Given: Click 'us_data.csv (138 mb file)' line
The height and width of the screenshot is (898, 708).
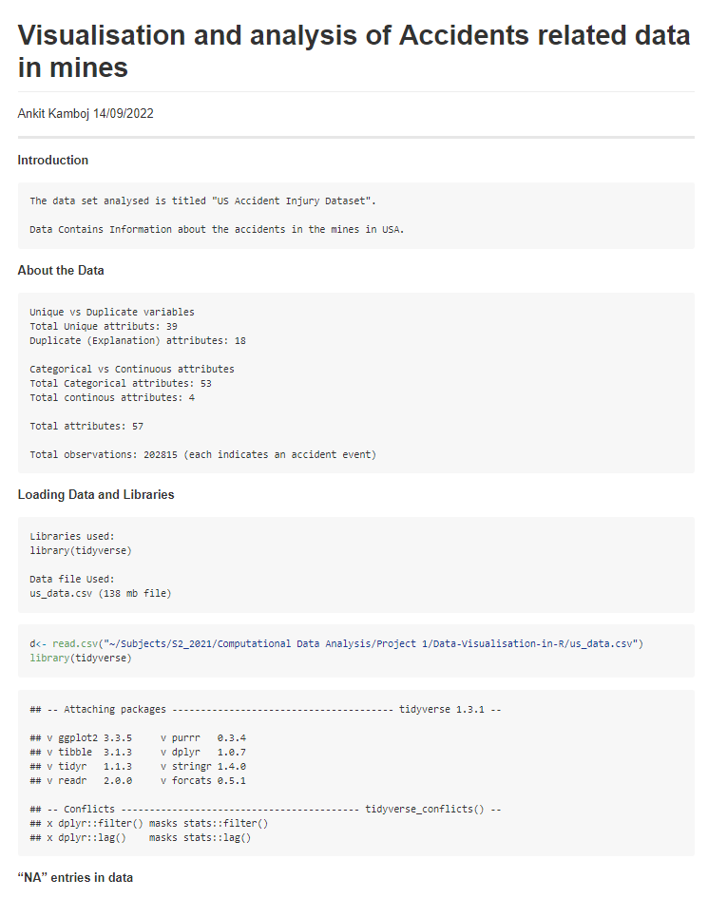Looking at the screenshot, I should click(x=100, y=593).
